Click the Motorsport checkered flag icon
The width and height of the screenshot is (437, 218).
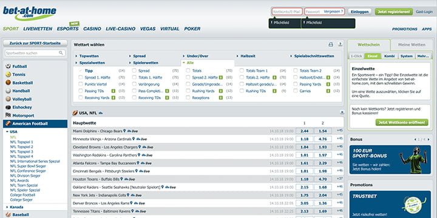(8, 116)
